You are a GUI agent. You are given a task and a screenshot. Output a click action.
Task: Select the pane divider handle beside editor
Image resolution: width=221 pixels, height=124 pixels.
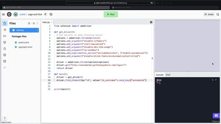coord(152,58)
